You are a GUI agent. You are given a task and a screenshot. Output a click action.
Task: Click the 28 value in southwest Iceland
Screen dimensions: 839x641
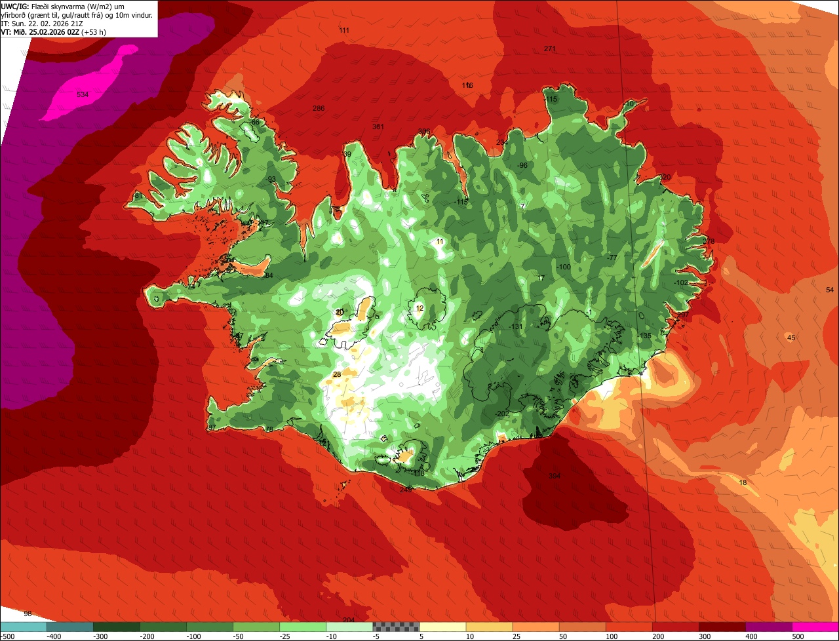337,375
